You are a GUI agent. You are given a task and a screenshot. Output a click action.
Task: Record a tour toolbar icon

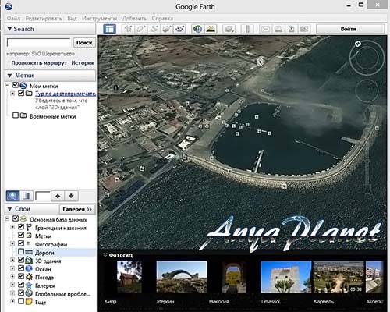(179, 29)
